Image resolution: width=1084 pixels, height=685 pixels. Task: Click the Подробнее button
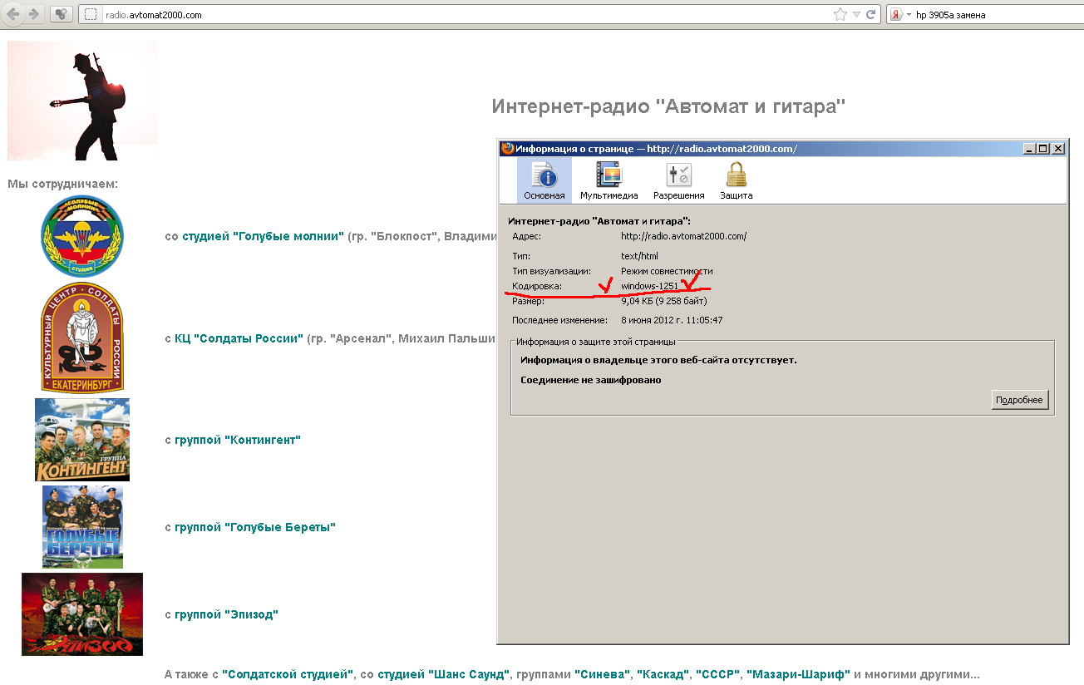pyautogui.click(x=1019, y=400)
